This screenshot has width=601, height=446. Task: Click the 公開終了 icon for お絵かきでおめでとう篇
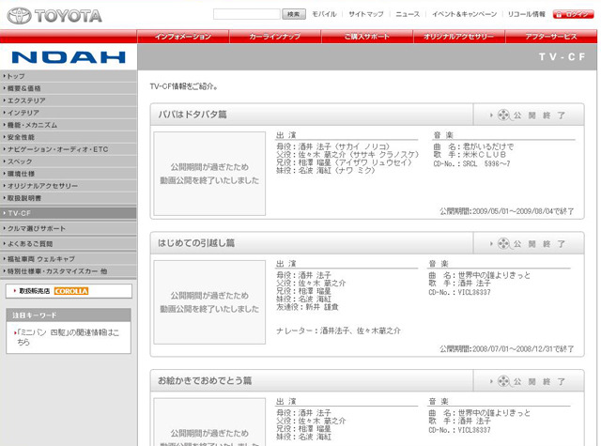(x=528, y=381)
